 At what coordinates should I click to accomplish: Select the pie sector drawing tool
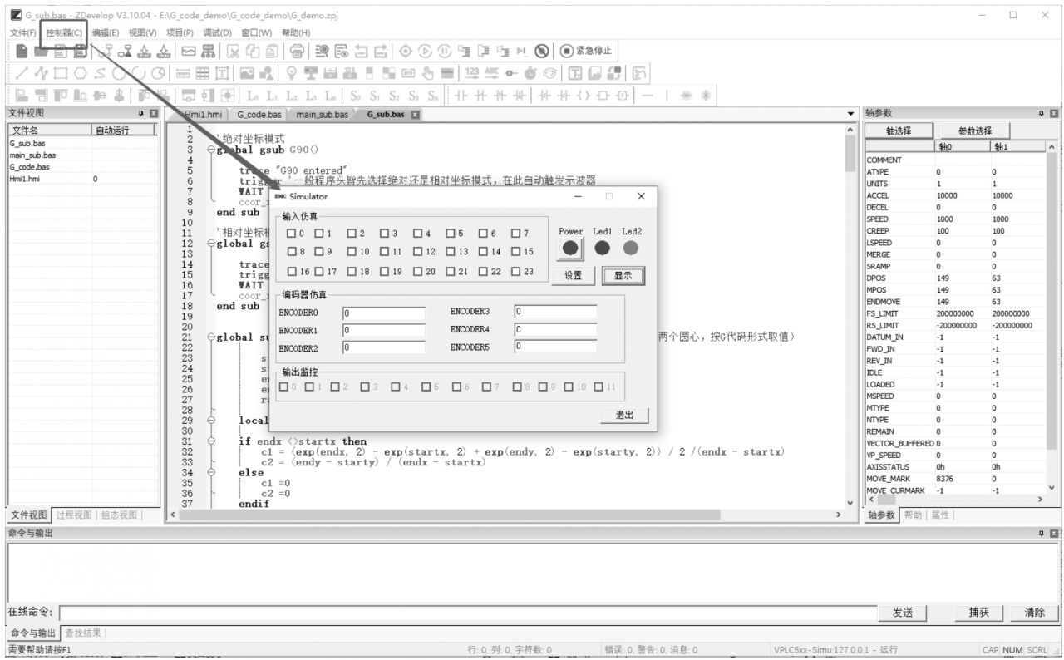(160, 74)
